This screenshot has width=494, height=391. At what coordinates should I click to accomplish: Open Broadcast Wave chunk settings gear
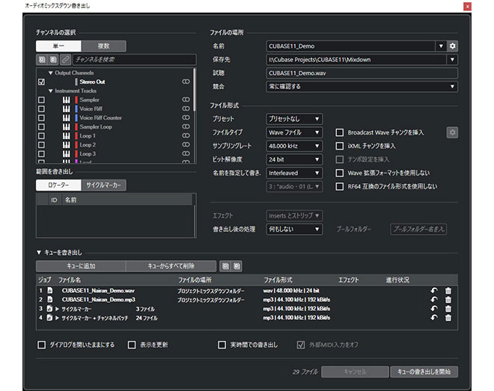[x=452, y=132]
